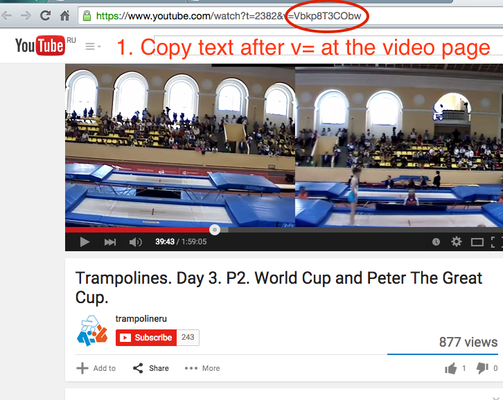This screenshot has width=503, height=400.
Task: Skip to the next video
Action: (110, 242)
